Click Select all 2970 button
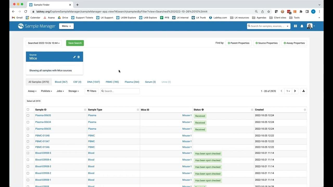333x187 pixels. (34, 101)
